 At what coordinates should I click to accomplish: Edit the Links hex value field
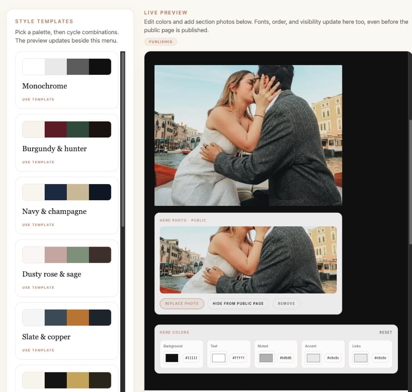tap(380, 358)
